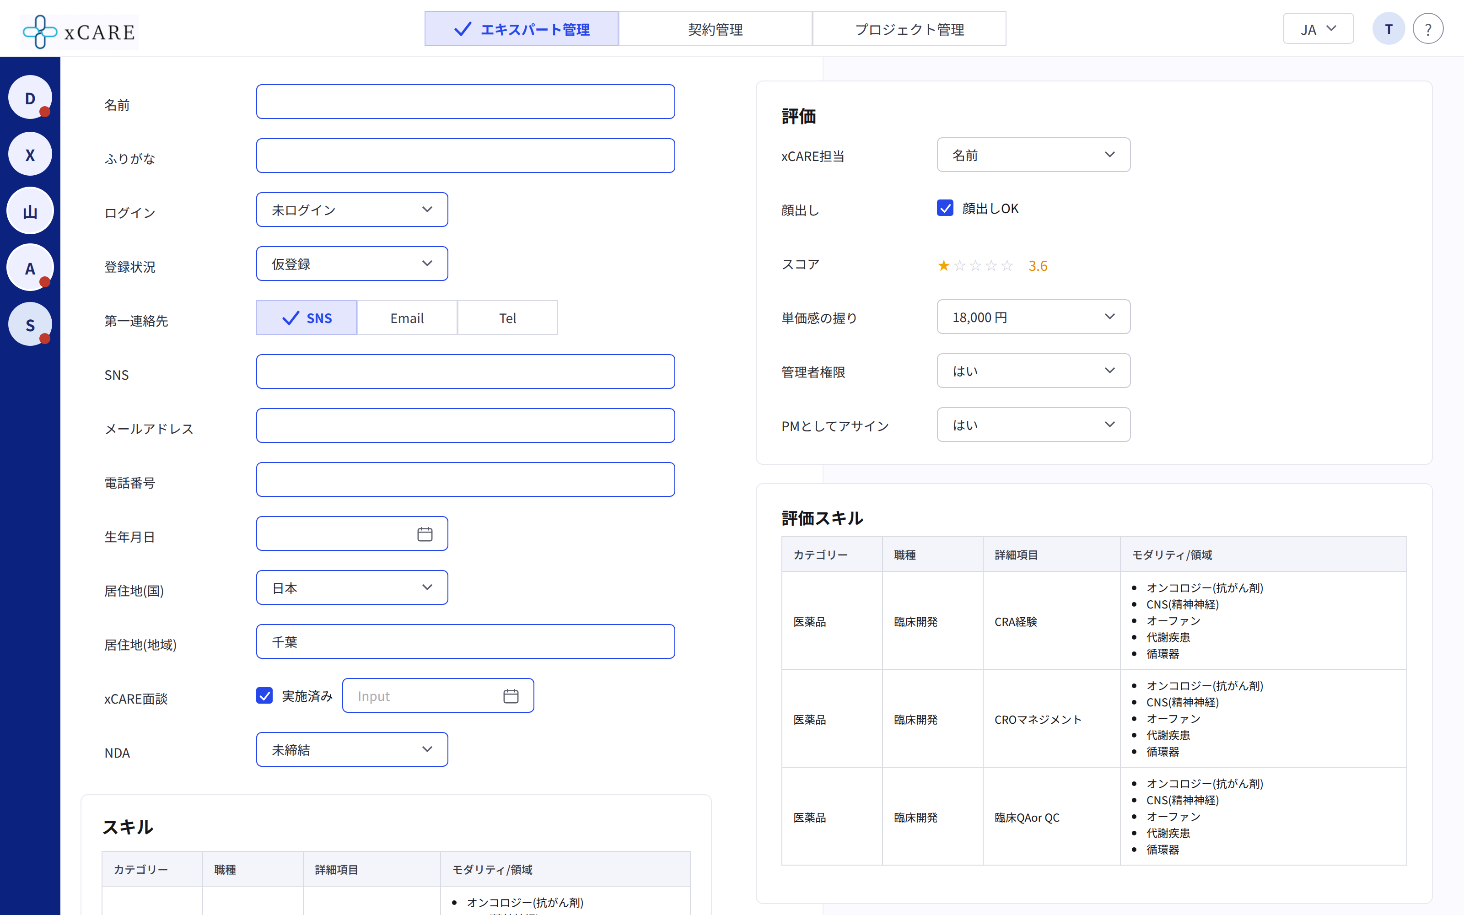The image size is (1464, 915).
Task: Uncheck the 実施済み checkbox
Action: click(x=264, y=695)
